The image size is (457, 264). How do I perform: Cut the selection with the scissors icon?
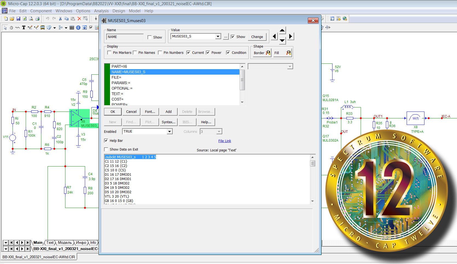tap(60, 19)
